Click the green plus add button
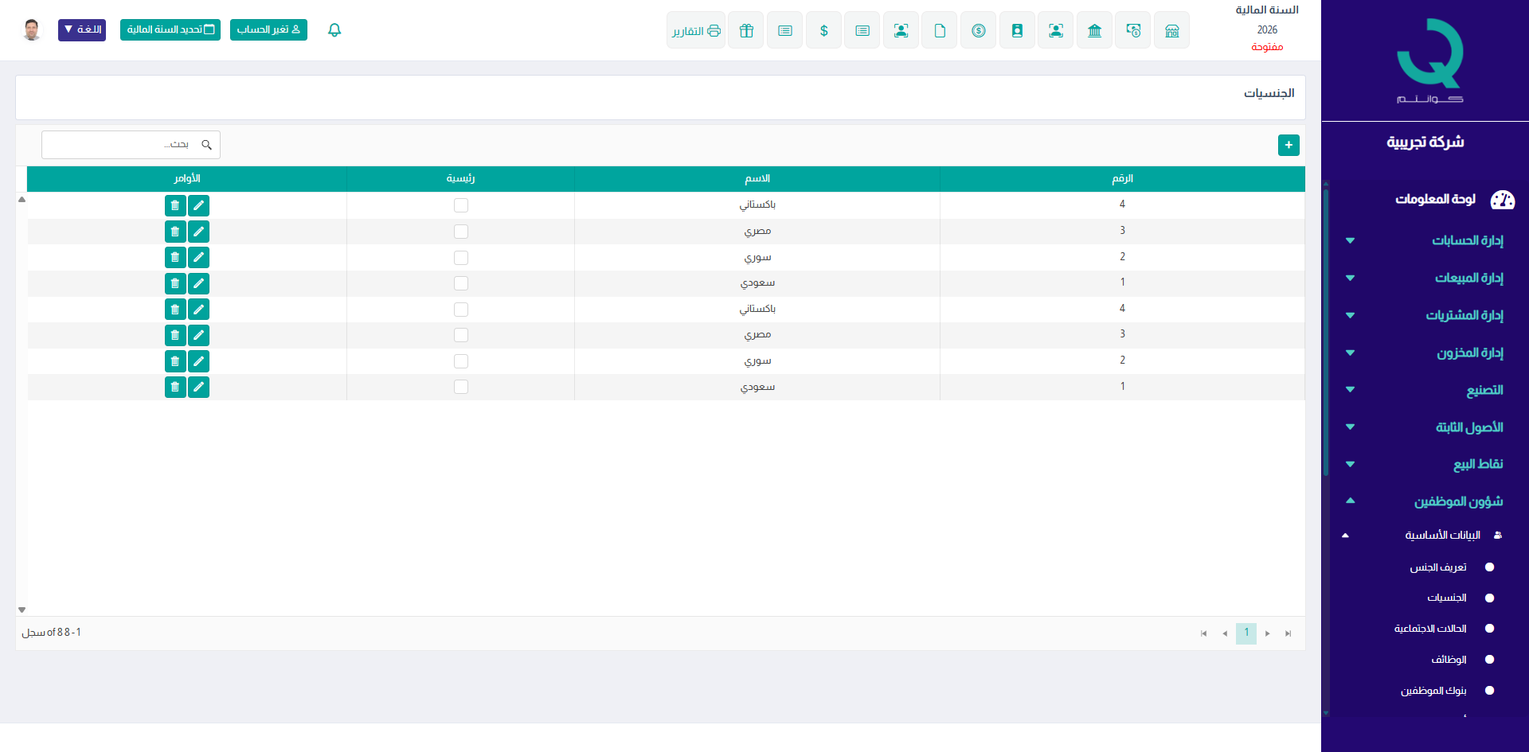Viewport: 1529px width, 752px height. [1288, 145]
